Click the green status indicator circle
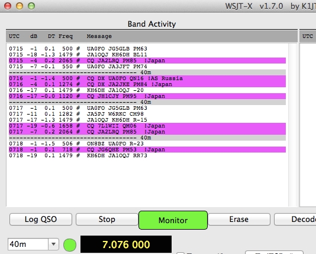This screenshot has width=316, height=254. (x=70, y=245)
